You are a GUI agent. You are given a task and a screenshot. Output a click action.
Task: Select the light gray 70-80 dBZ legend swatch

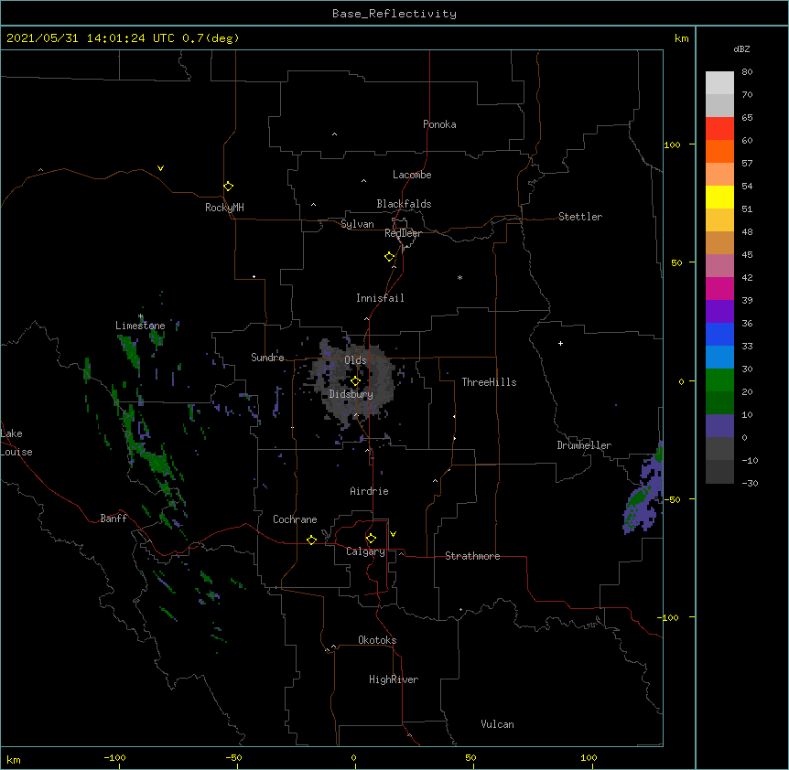pos(719,83)
